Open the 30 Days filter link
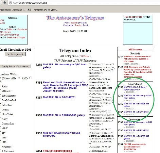The height and width of the screenshot is (153, 160). [85, 56]
